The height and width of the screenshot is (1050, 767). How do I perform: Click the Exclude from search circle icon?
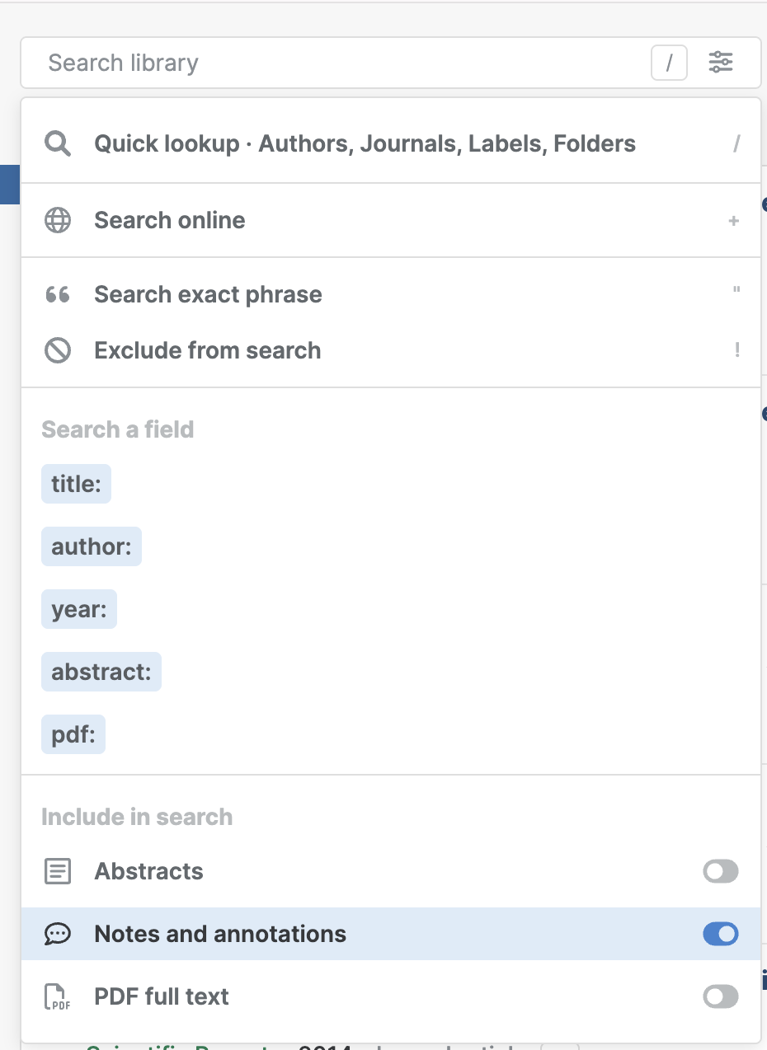[x=58, y=351]
